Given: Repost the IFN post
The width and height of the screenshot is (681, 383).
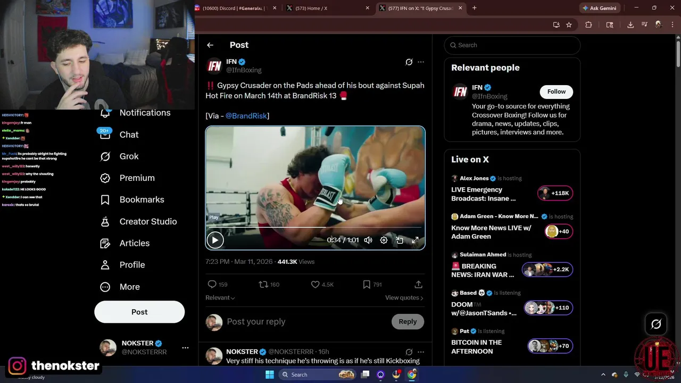Looking at the screenshot, I should coord(269,285).
